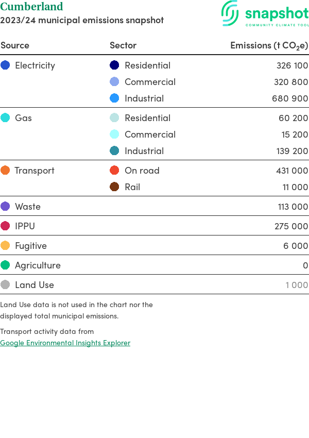Click the Source column header
Image resolution: width=309 pixels, height=438 pixels.
(x=15, y=45)
